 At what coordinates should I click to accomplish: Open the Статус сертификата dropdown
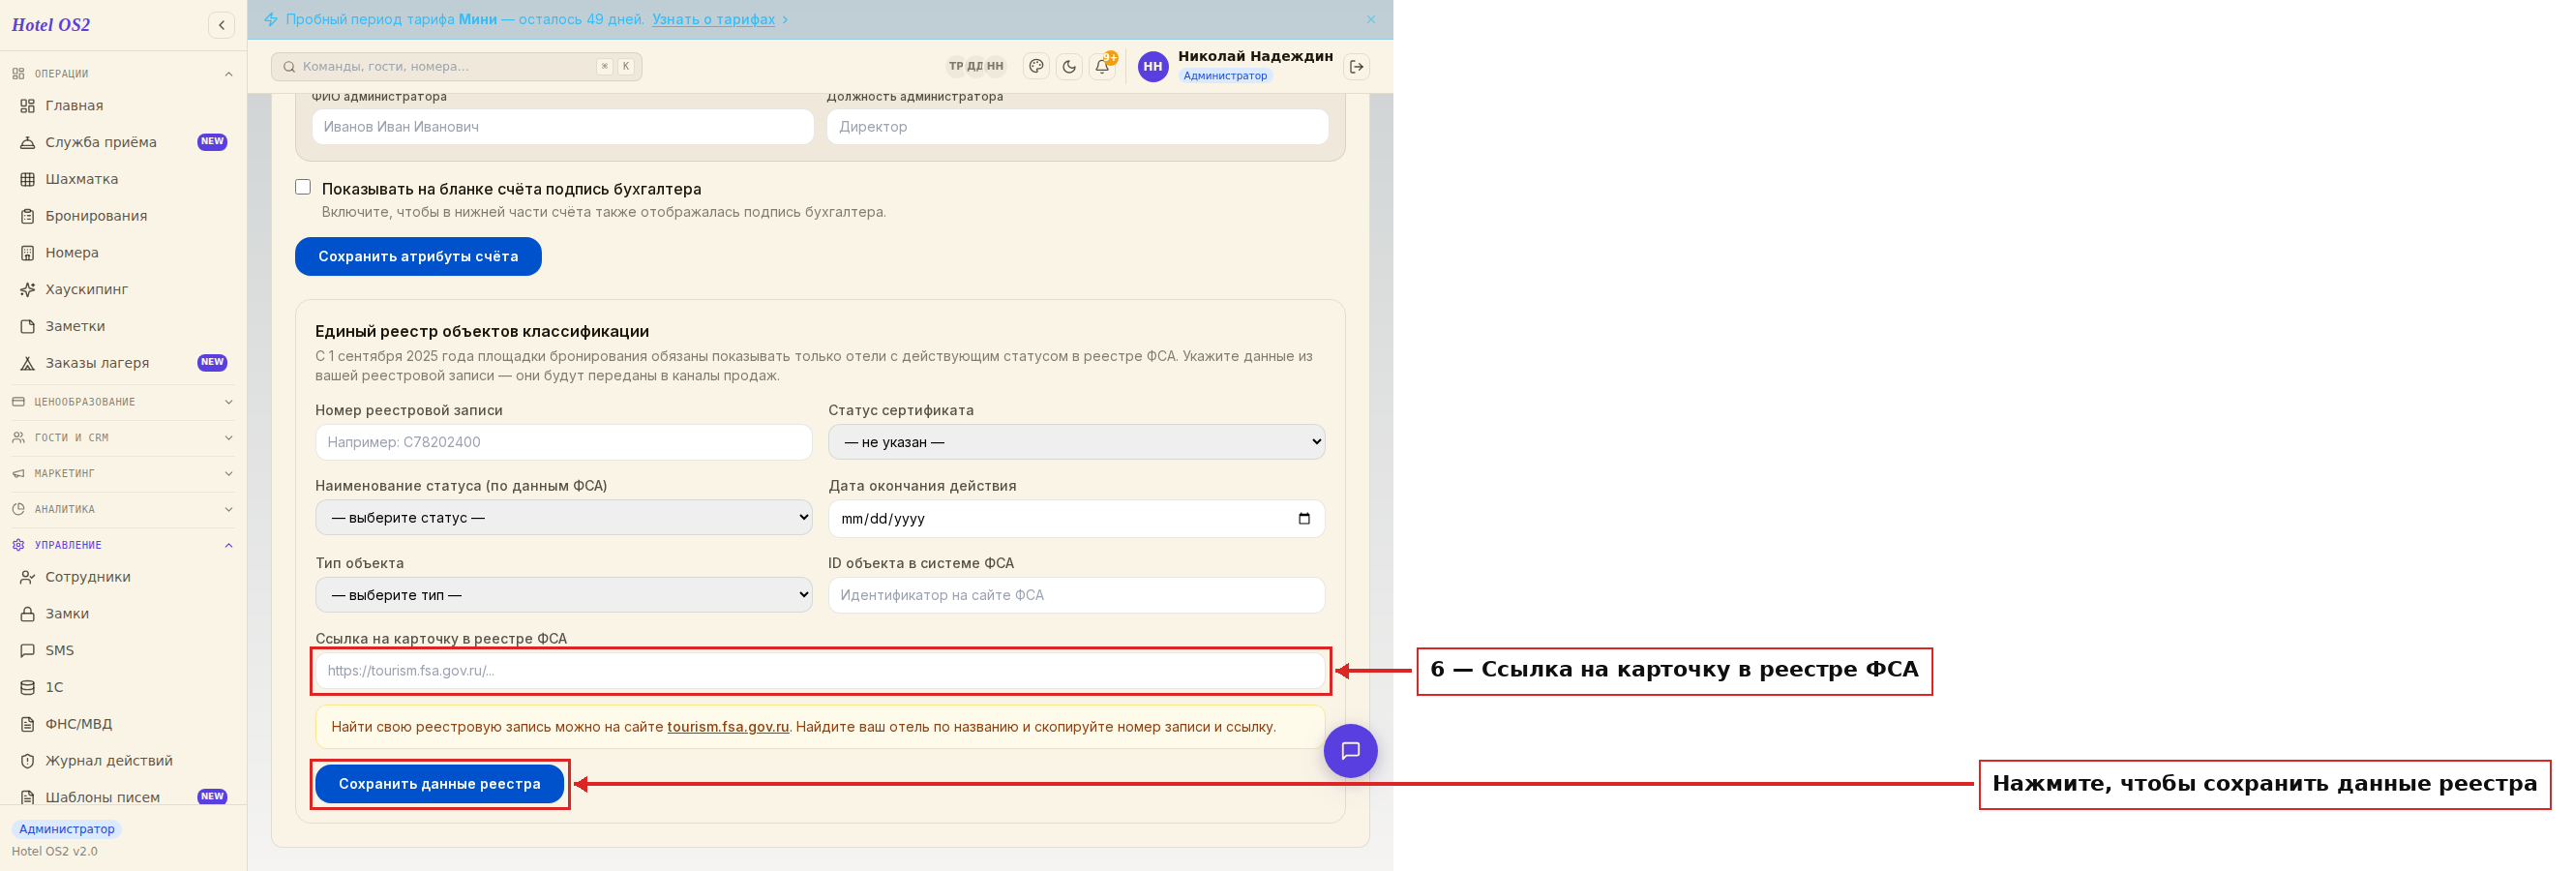(x=1076, y=441)
